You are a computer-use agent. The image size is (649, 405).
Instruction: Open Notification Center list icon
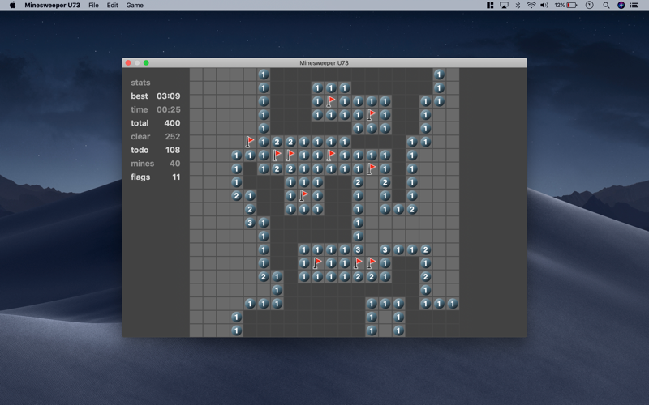(x=634, y=5)
